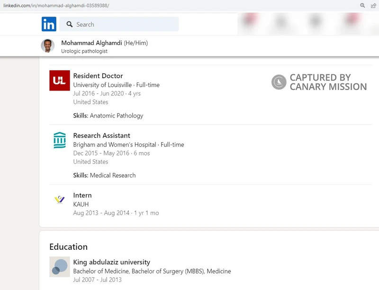379x290 pixels.
Task: Click the KAUH company icon
Action: 59,199
